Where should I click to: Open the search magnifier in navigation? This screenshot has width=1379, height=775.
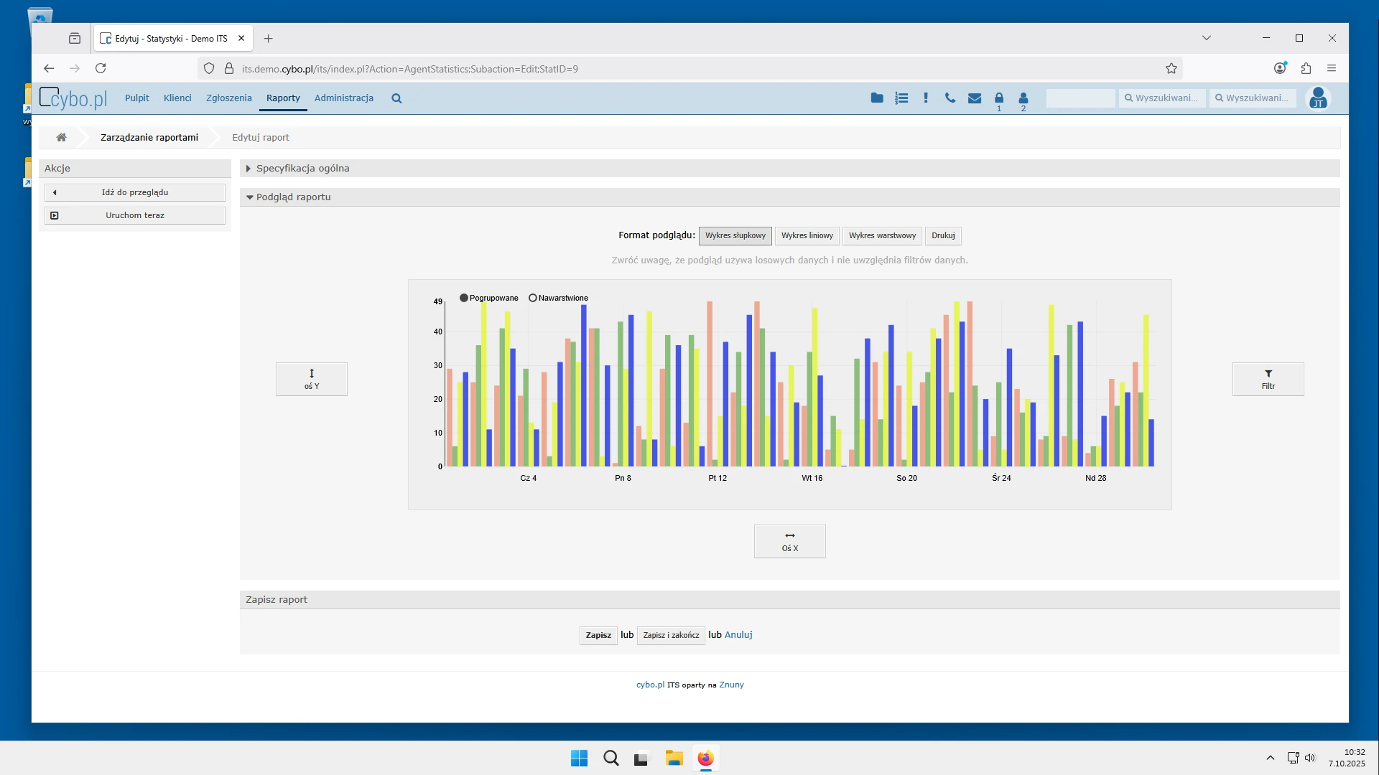pyautogui.click(x=396, y=98)
